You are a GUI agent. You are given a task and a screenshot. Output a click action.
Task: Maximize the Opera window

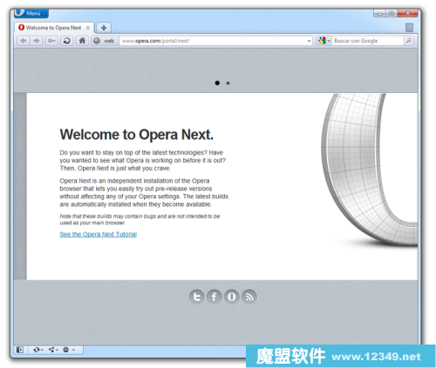pos(392,13)
